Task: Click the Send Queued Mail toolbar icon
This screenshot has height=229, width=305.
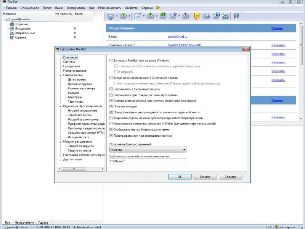Action: 123,16
